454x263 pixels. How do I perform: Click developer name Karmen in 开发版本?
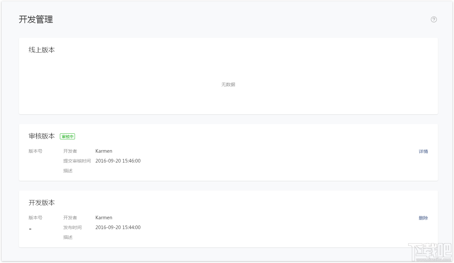click(x=104, y=218)
